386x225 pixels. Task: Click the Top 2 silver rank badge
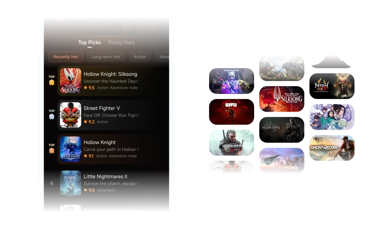(51, 116)
